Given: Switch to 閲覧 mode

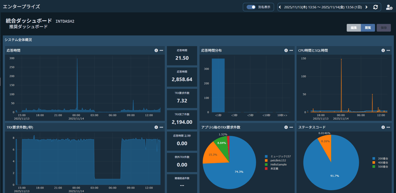Looking at the screenshot, I should click(x=368, y=28).
